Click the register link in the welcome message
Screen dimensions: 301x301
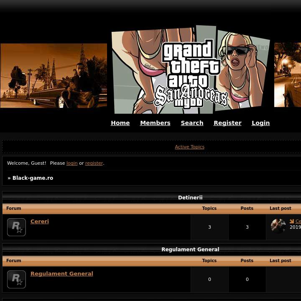coord(94,163)
